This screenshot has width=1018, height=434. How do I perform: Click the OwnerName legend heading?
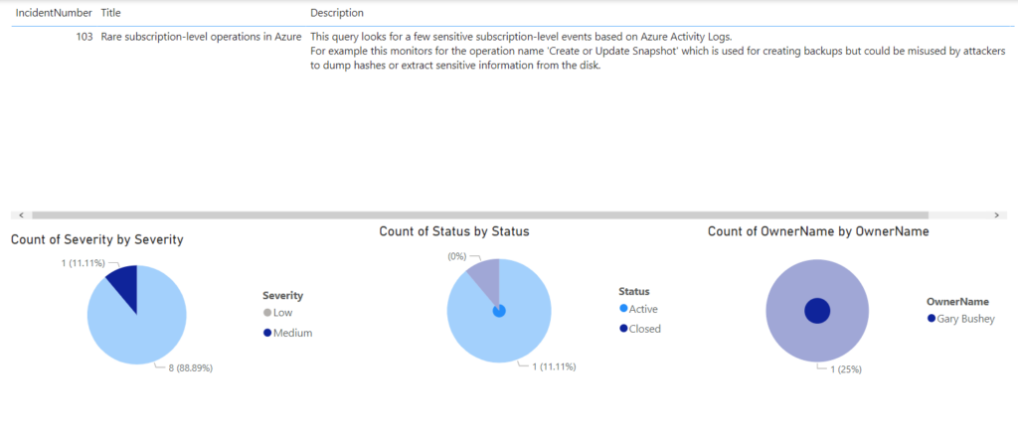pos(957,302)
